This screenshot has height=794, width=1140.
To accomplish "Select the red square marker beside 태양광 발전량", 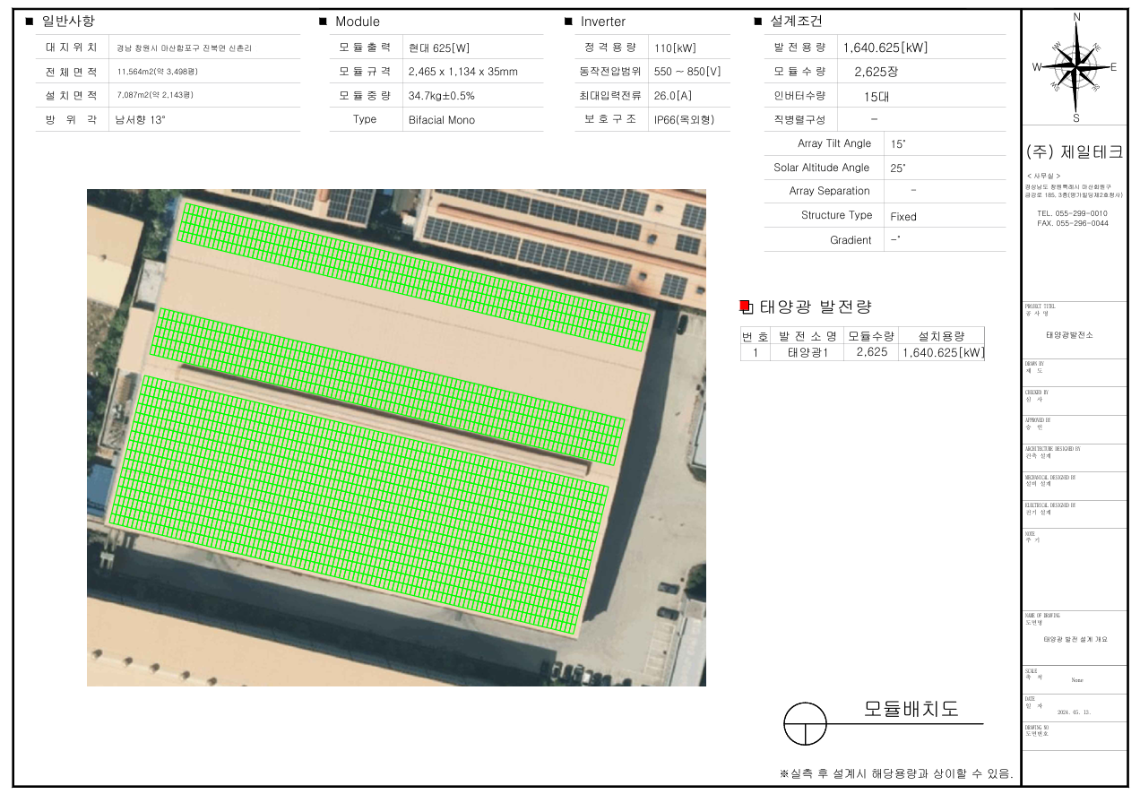I will pos(744,306).
